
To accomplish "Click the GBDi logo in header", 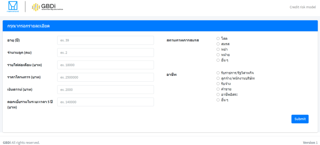I will 47,7.
